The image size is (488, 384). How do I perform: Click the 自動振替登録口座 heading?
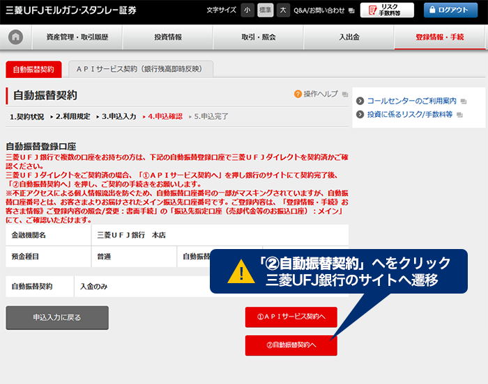(40, 146)
